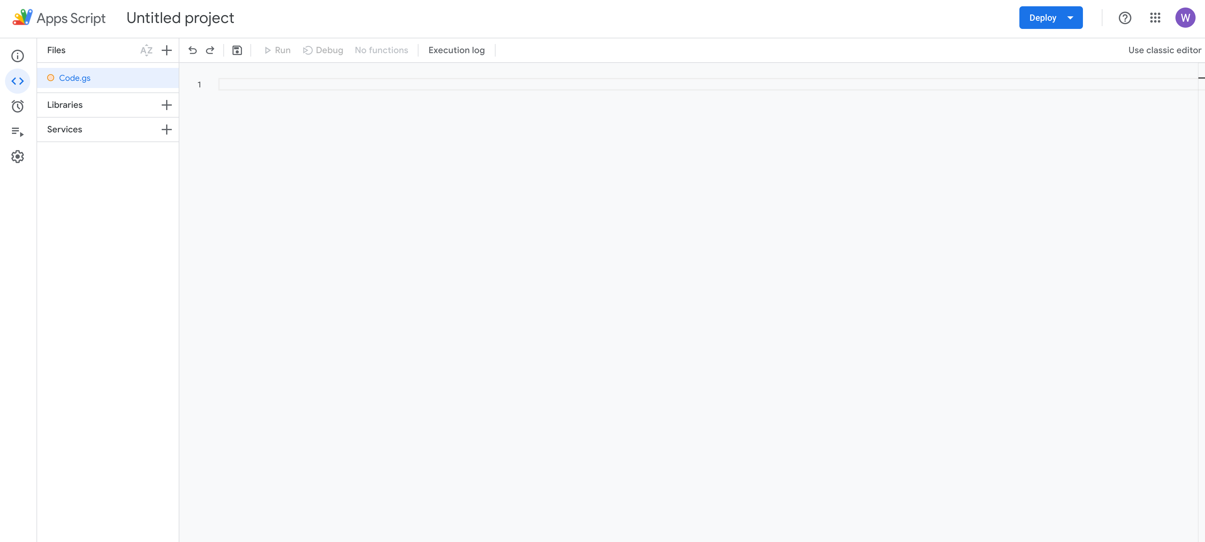Click the Help question mark icon
The width and height of the screenshot is (1205, 542).
(x=1125, y=18)
